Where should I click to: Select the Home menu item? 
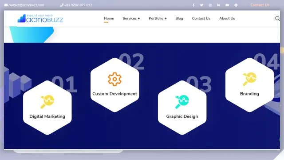[x=109, y=18]
